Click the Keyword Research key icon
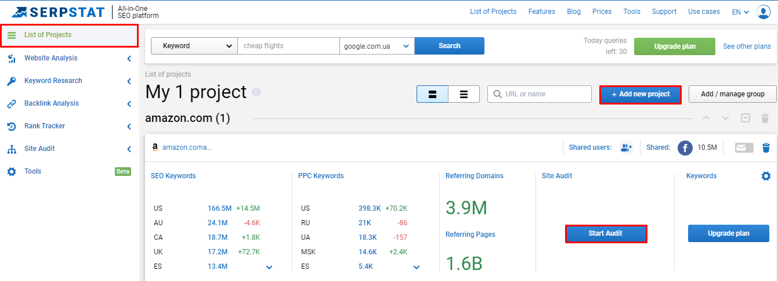Screen dimensions: 778x281 [12, 81]
